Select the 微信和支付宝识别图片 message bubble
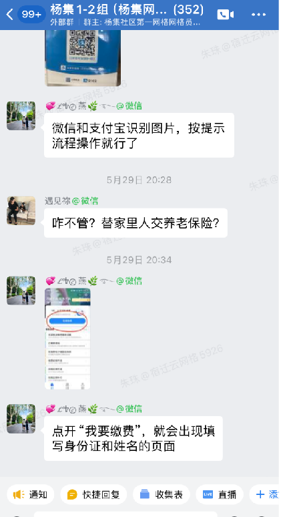Screen dimensions: 287x517 coord(139,135)
